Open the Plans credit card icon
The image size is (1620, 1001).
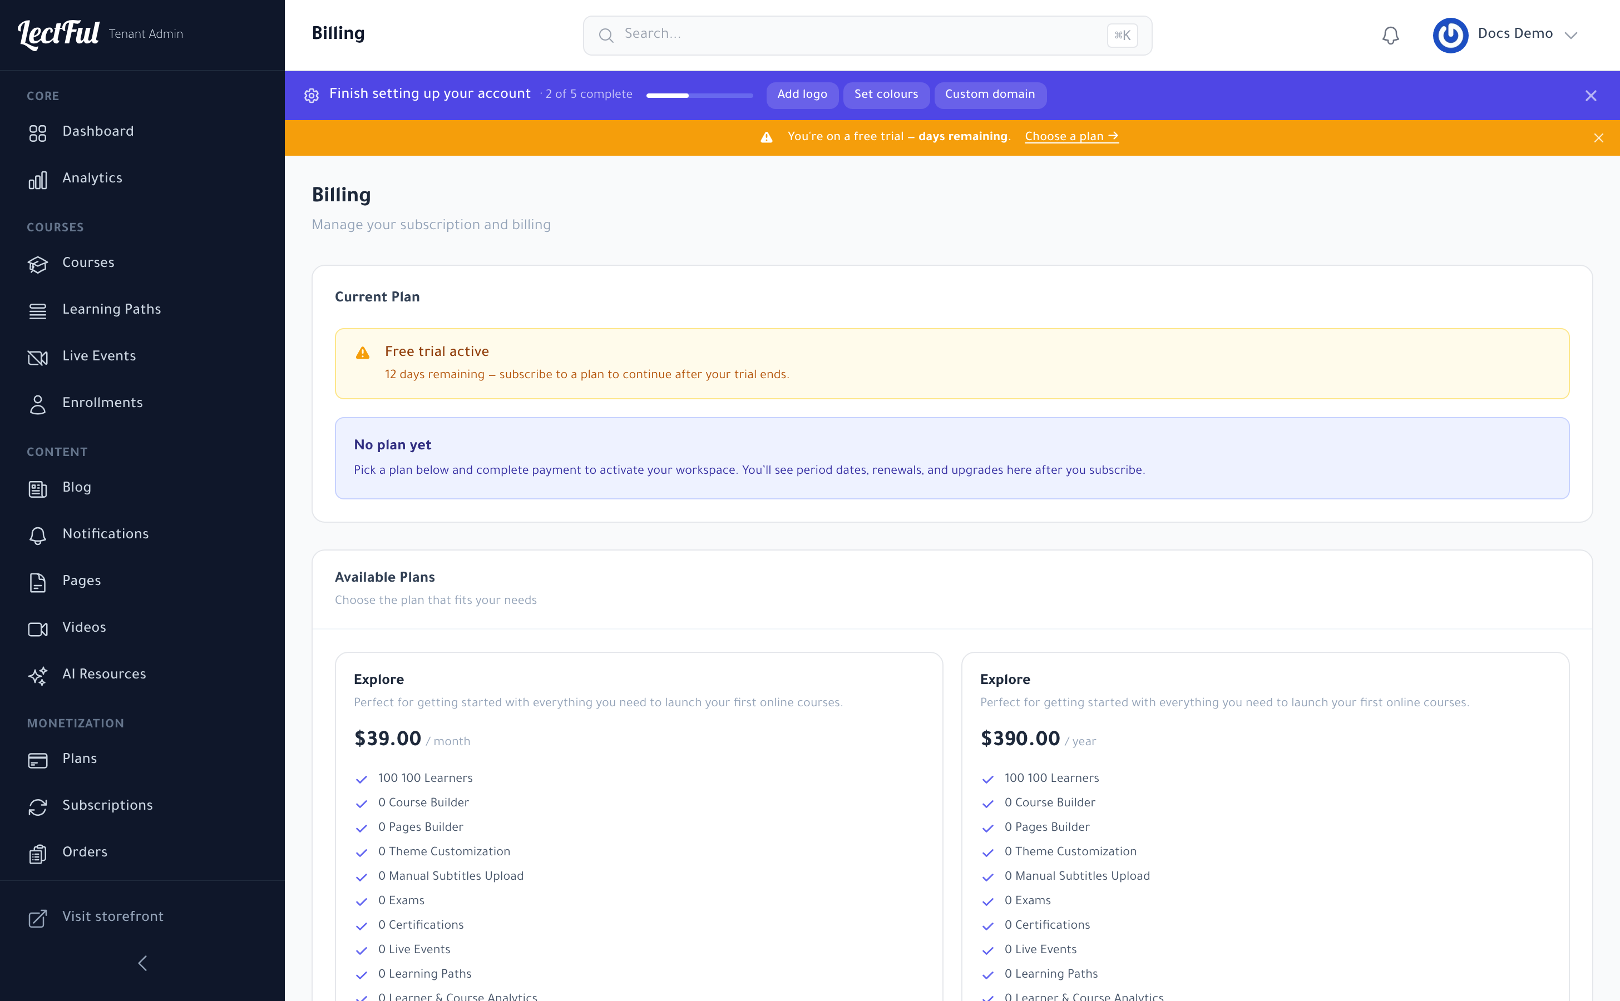pyautogui.click(x=38, y=760)
